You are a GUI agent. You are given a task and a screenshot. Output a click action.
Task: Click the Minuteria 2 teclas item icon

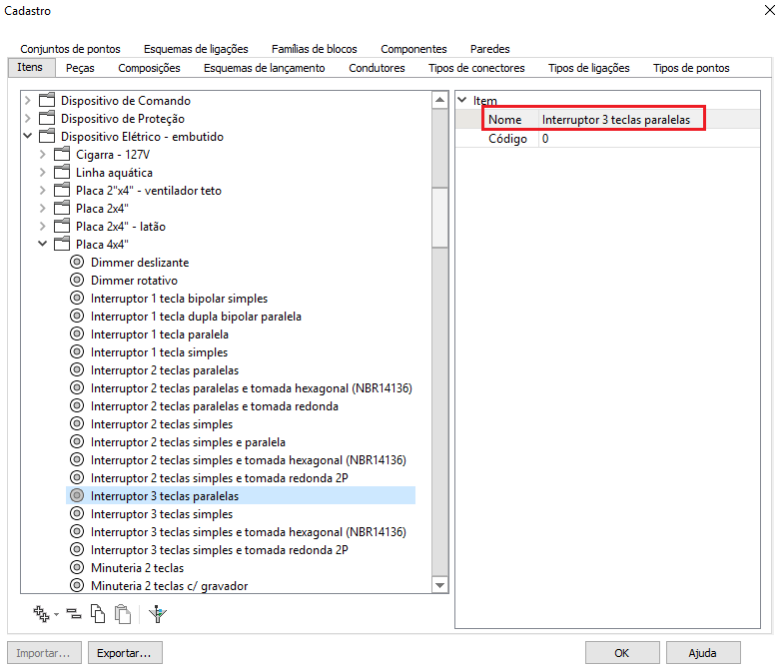[77, 568]
